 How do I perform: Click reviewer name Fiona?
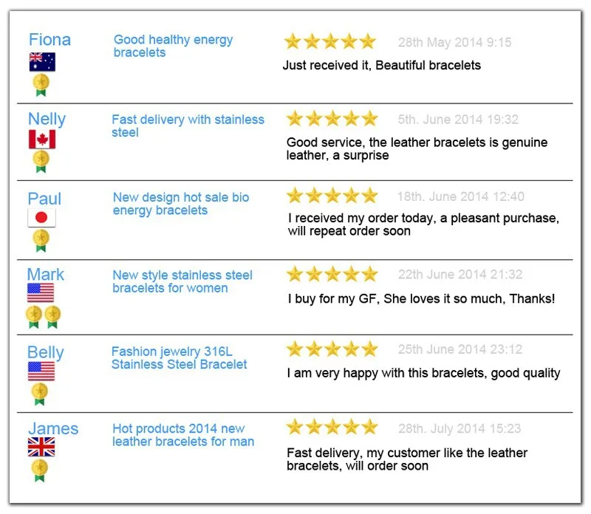click(x=50, y=40)
